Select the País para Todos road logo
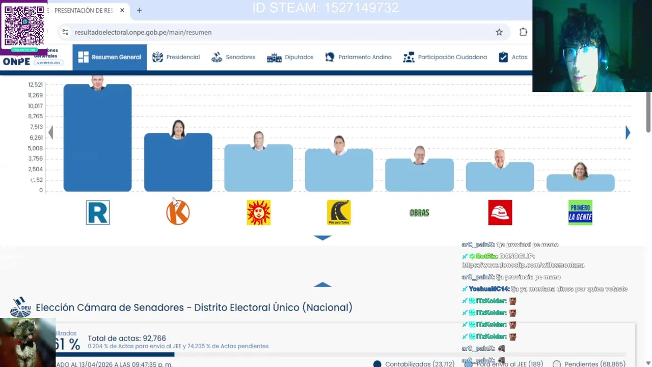Viewport: 652px width, 367px height. [339, 213]
